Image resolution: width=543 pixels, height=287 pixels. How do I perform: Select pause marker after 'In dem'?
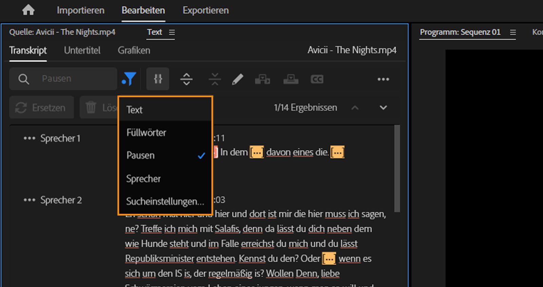(x=257, y=152)
